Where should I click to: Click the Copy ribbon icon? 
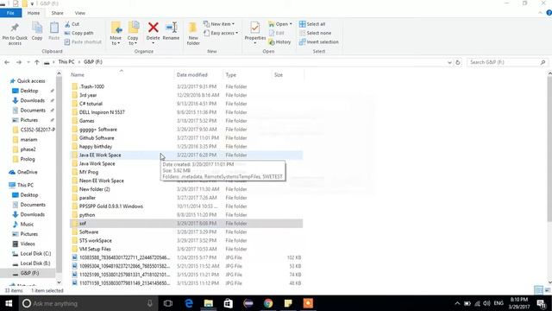point(37,31)
